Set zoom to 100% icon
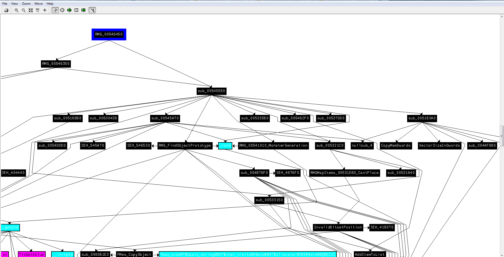This screenshot has height=257, width=504. click(38, 10)
